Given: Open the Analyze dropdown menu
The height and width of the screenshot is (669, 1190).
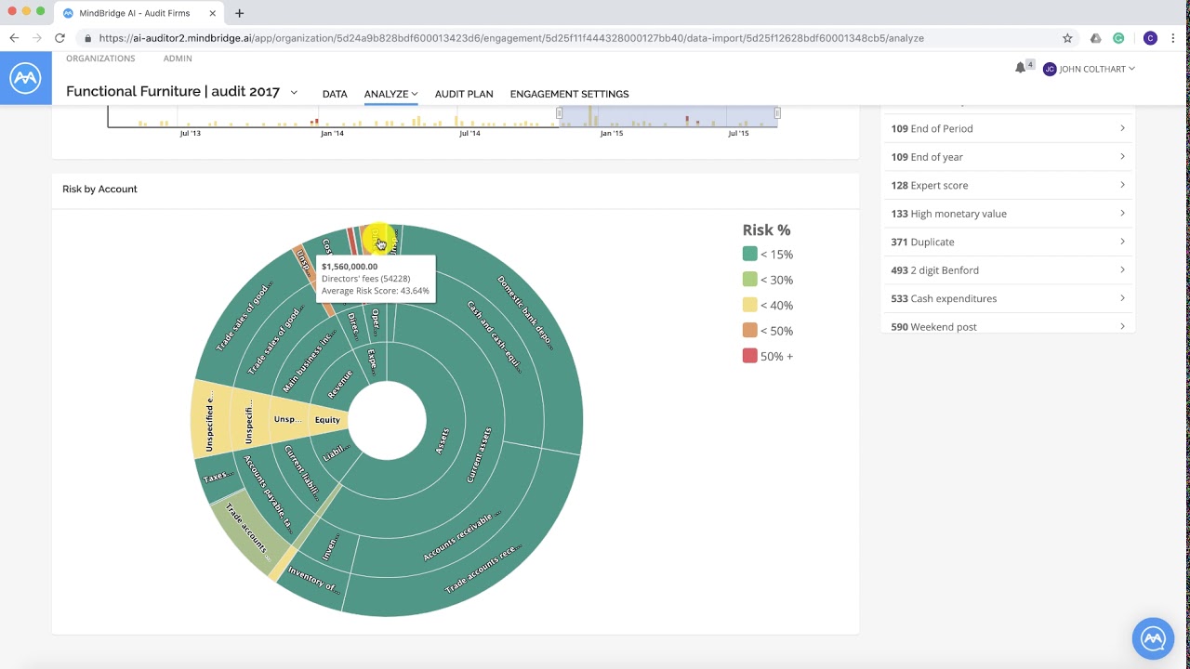Looking at the screenshot, I should coord(390,94).
